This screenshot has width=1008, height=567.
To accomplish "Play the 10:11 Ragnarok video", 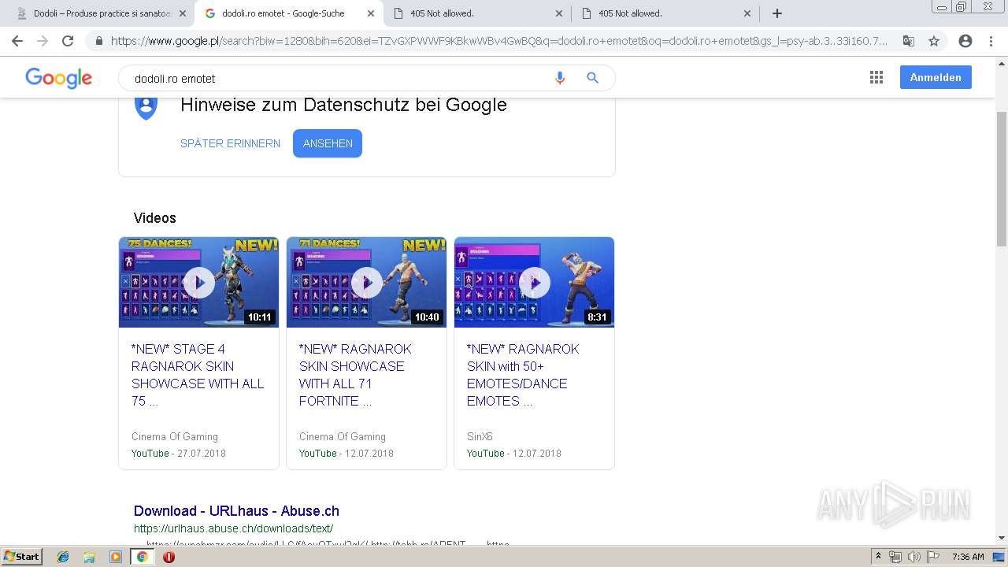I will point(199,282).
